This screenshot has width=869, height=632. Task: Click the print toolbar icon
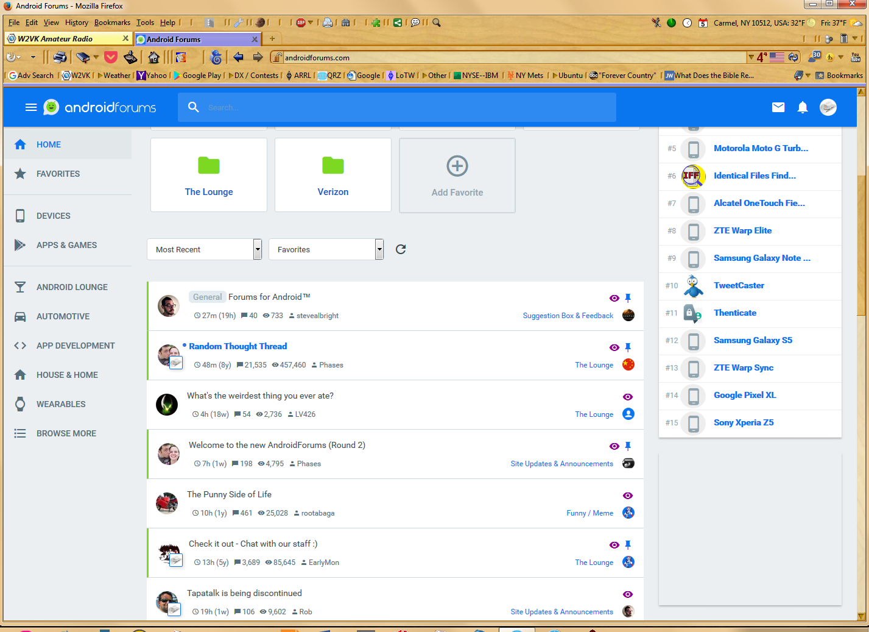60,57
